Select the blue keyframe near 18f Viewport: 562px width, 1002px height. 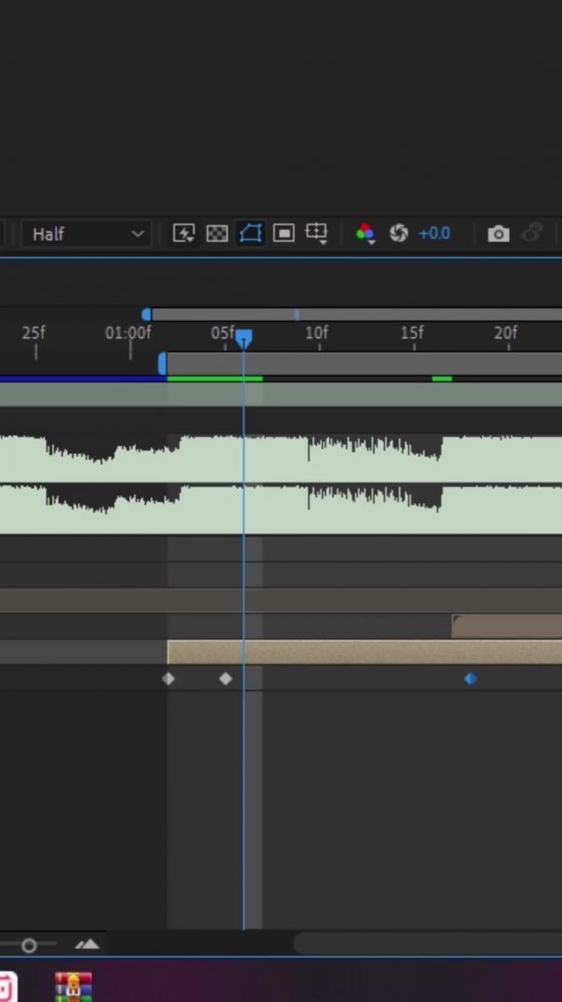point(471,679)
